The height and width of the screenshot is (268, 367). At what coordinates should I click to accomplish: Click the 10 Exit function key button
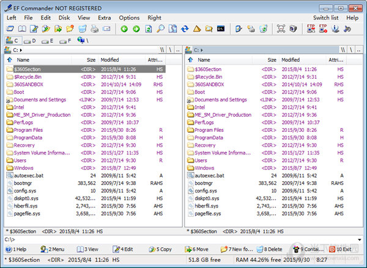click(x=340, y=249)
